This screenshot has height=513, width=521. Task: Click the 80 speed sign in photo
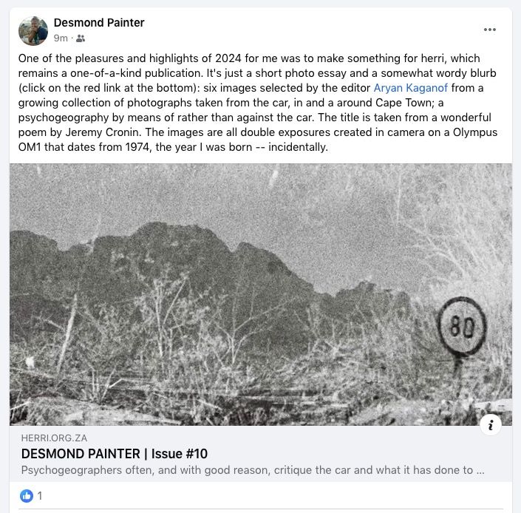[462, 325]
